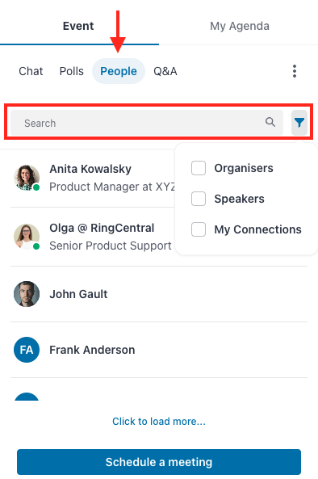This screenshot has width=318, height=479.
Task: Click the magnifier icon in search box
Action: 270,122
